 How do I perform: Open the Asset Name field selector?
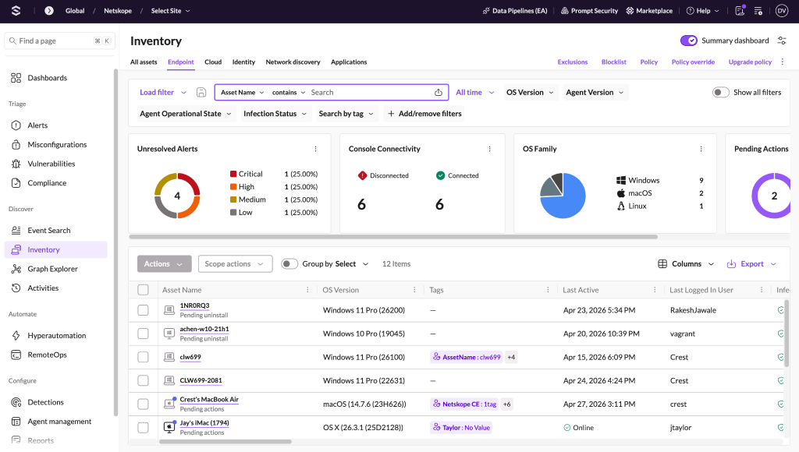click(243, 92)
